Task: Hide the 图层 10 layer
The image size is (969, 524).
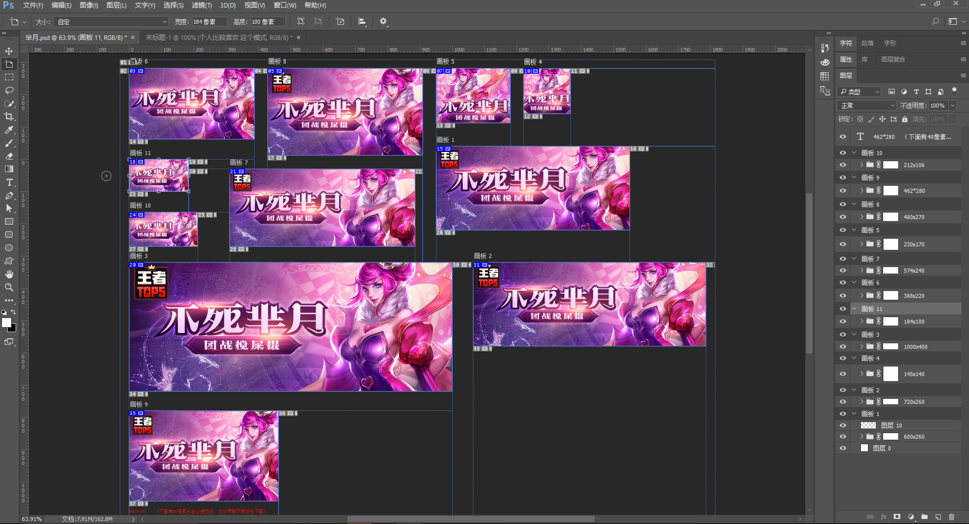Action: [x=843, y=426]
